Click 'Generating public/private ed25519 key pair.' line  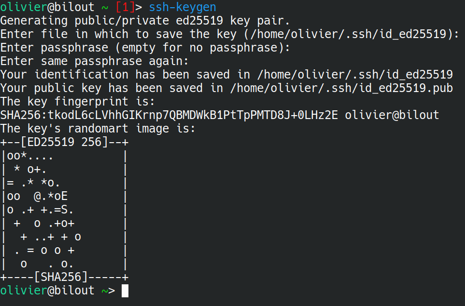(x=145, y=20)
